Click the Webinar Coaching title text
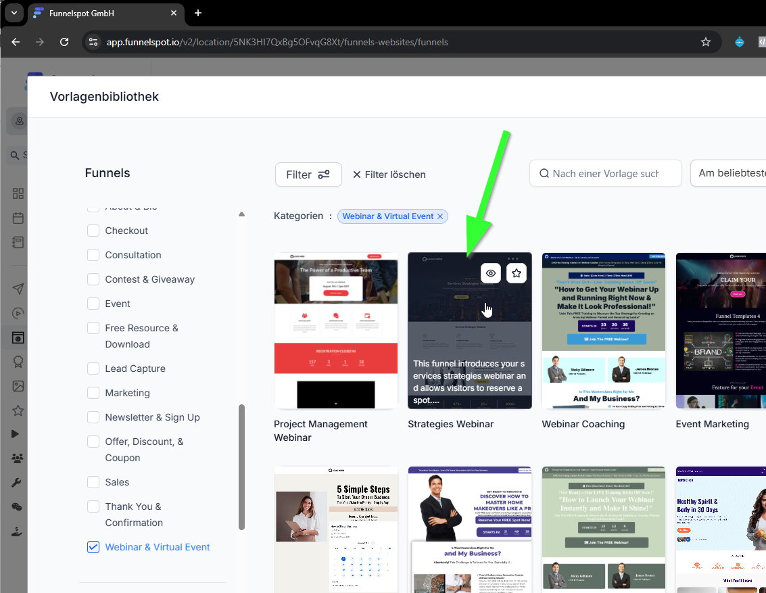The height and width of the screenshot is (593, 766). coord(583,424)
